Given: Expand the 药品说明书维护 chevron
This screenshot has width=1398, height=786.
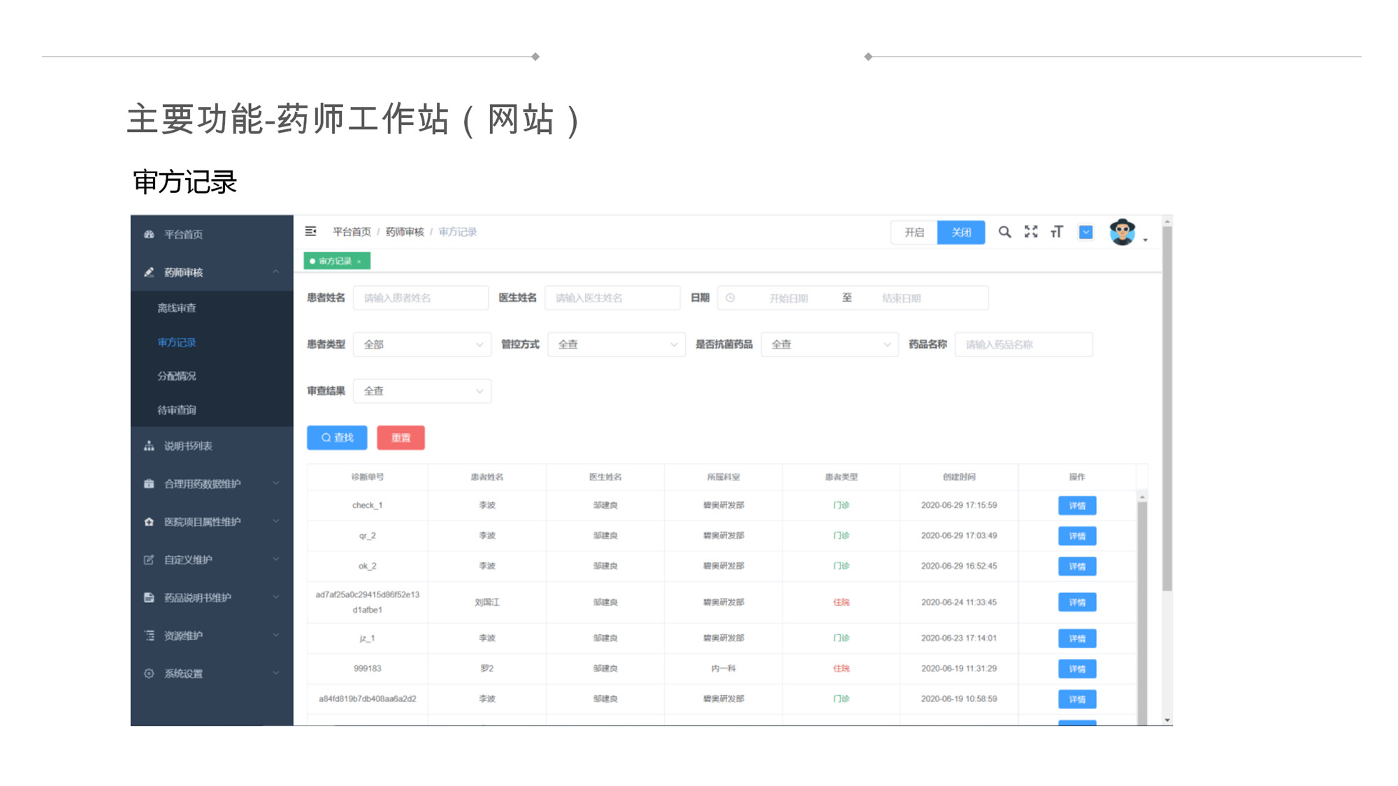Looking at the screenshot, I should pos(276,597).
